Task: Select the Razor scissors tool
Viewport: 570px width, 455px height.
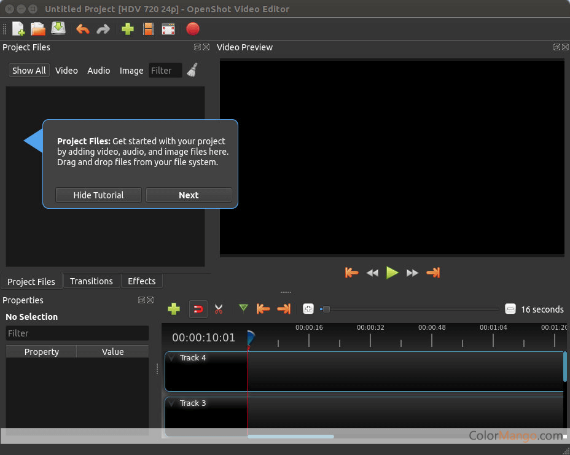Action: tap(219, 309)
